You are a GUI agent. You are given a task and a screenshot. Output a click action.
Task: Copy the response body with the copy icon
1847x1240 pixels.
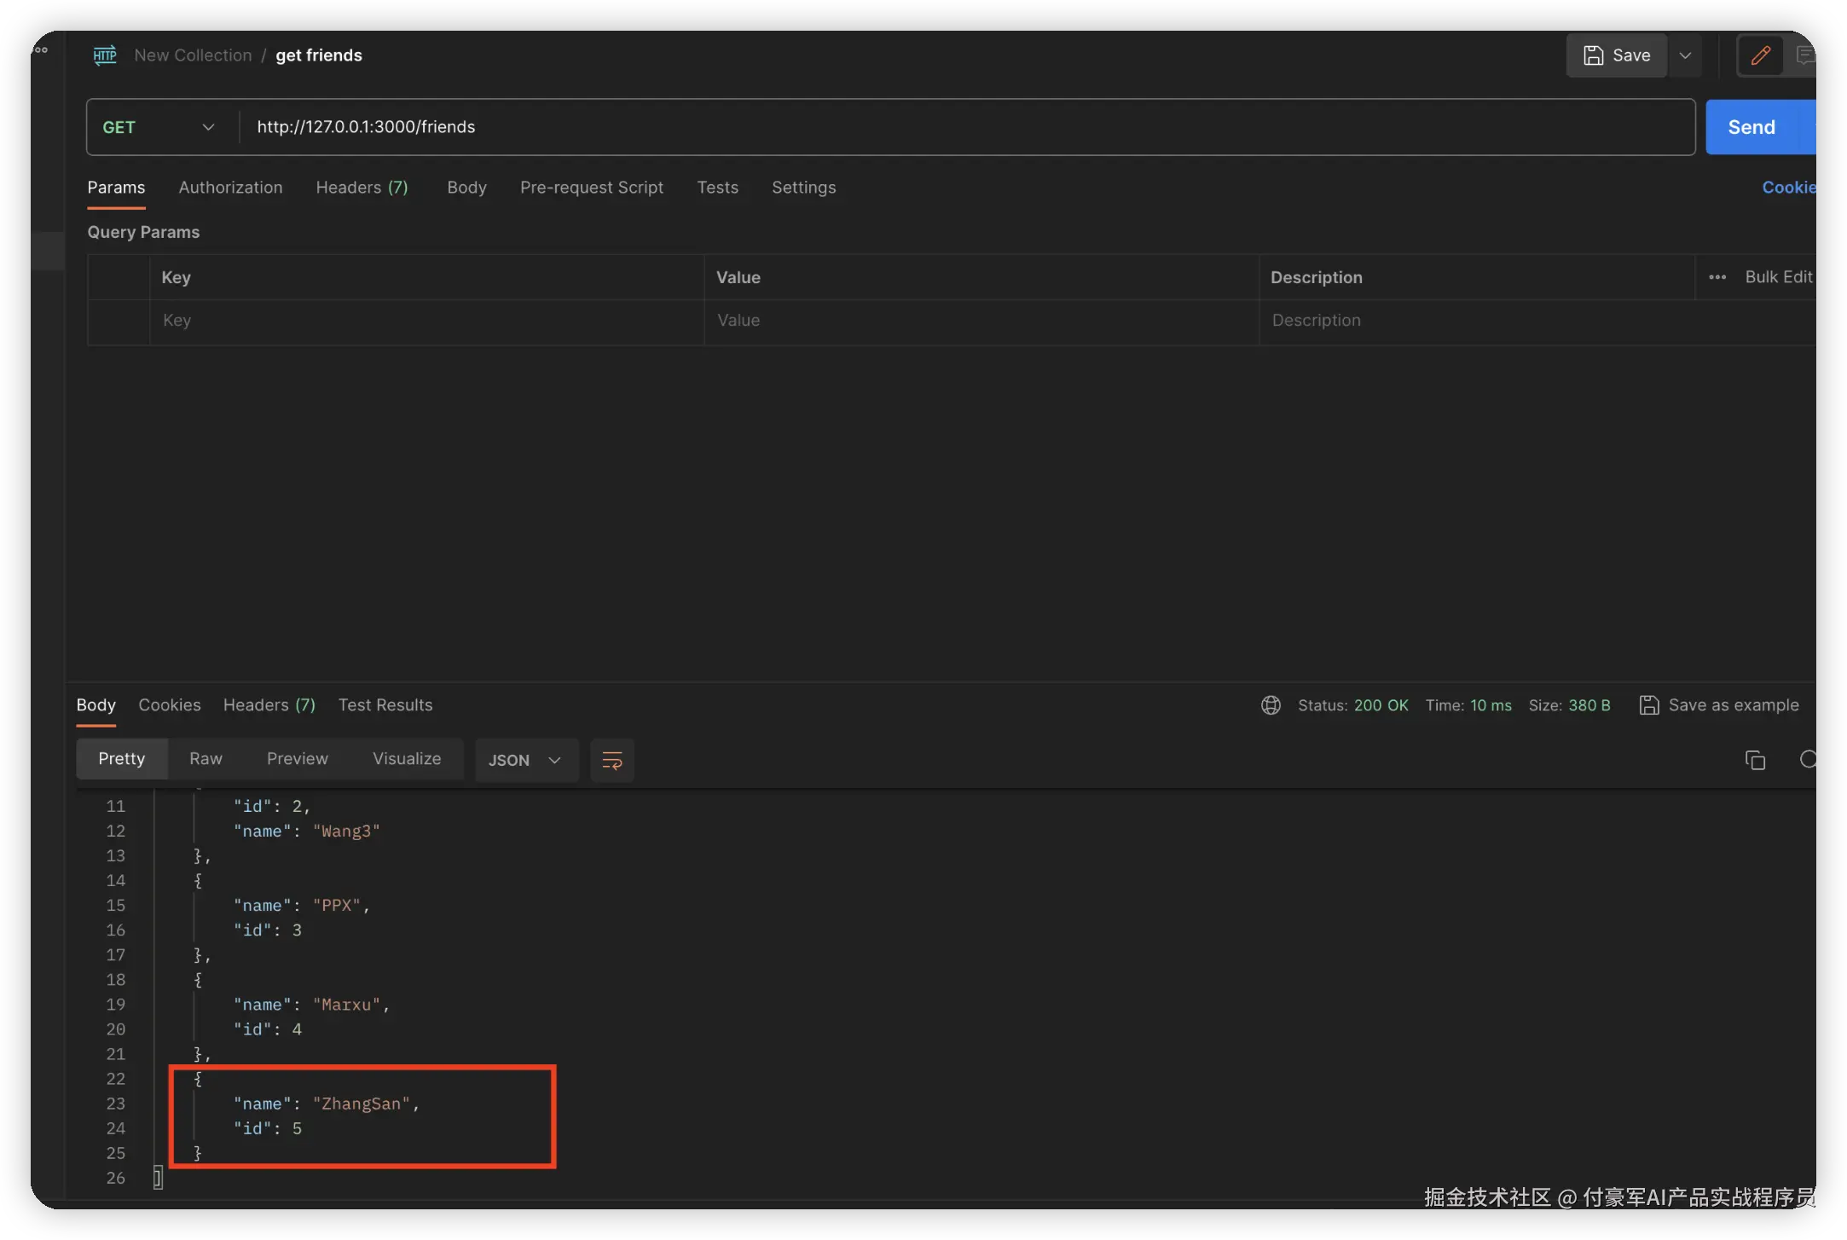(1755, 760)
